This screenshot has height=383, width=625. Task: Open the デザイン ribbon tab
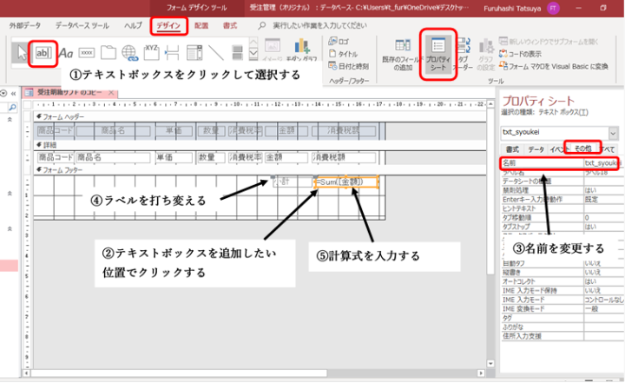(168, 26)
